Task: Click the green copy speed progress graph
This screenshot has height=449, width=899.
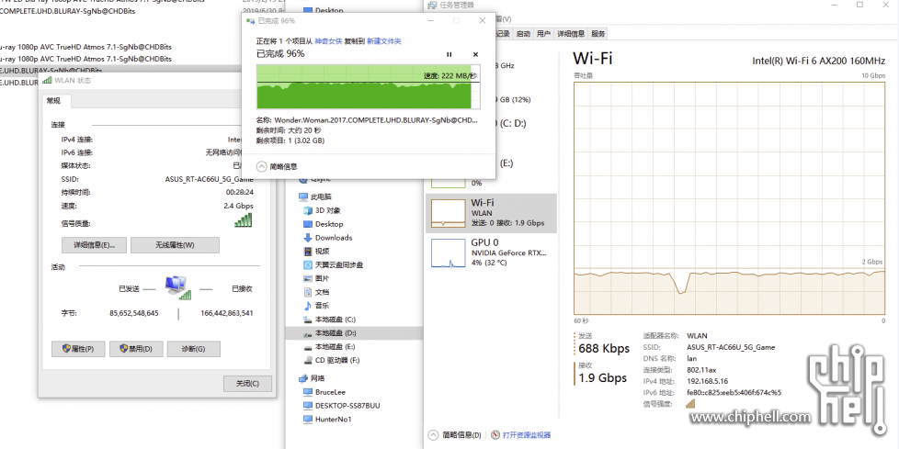Action: click(x=368, y=86)
